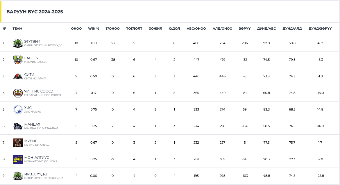Viewport: 340px width, 185px height.
Task: Open the Eagles team logo
Action: click(18, 60)
